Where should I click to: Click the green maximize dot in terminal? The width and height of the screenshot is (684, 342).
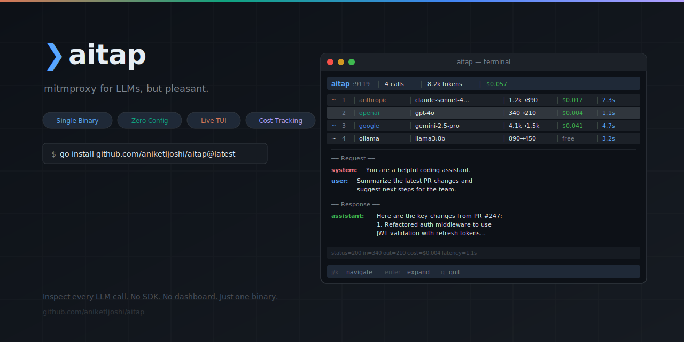click(x=352, y=62)
